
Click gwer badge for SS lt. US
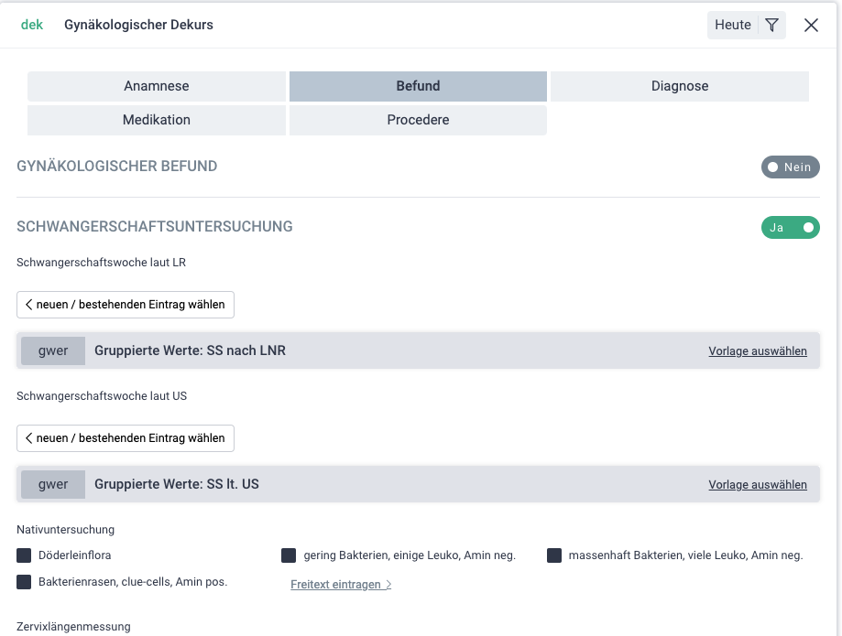point(53,484)
